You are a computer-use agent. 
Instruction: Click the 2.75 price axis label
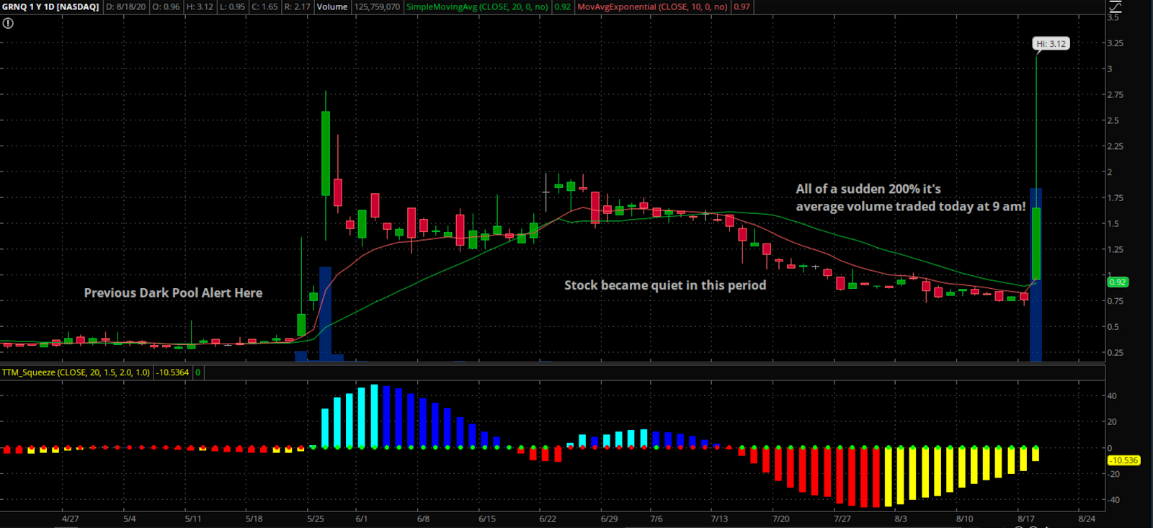coord(1116,95)
